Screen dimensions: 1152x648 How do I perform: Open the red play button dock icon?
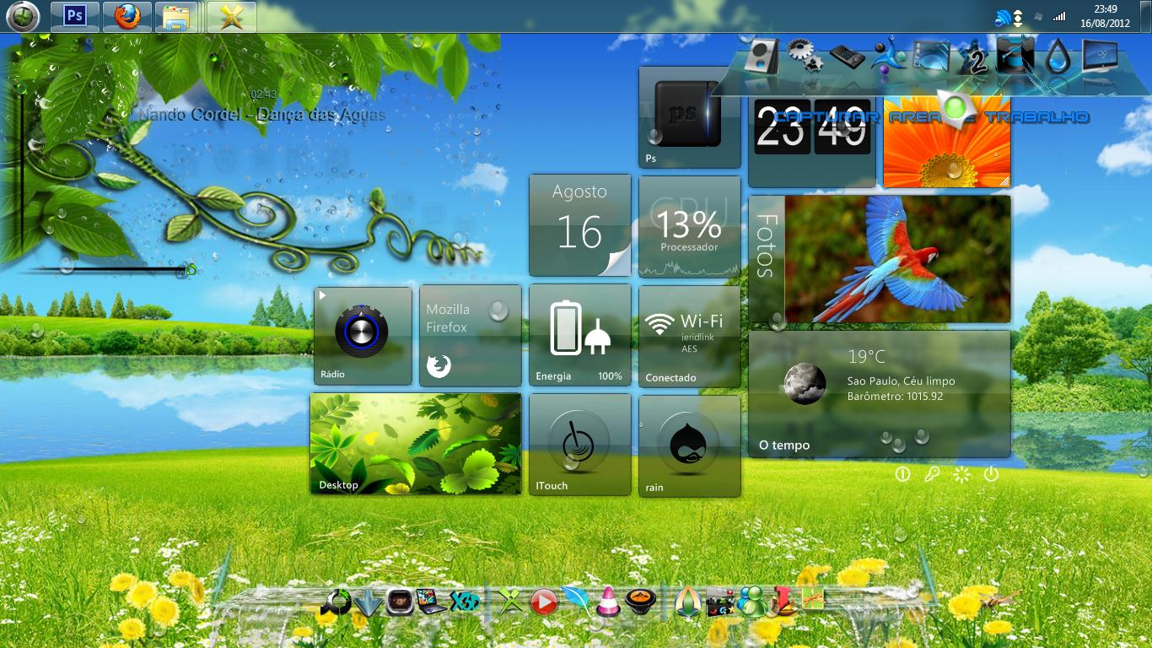[x=544, y=602]
